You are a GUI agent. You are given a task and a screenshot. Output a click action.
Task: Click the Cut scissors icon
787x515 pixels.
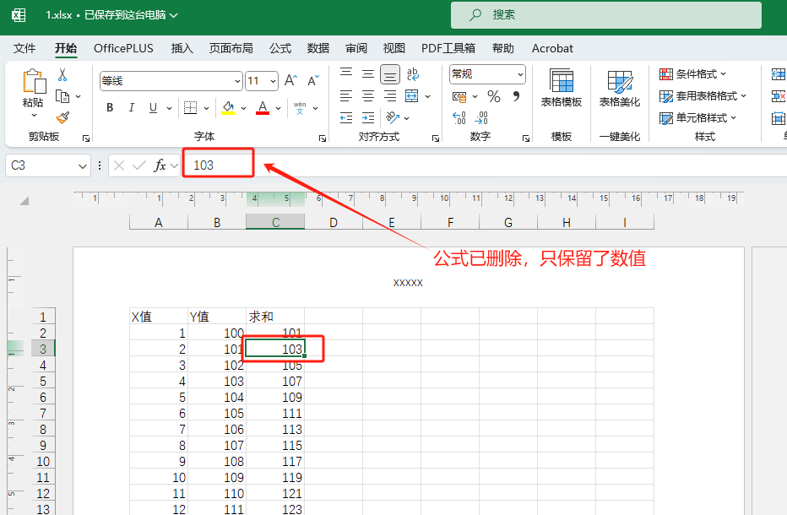[62, 75]
